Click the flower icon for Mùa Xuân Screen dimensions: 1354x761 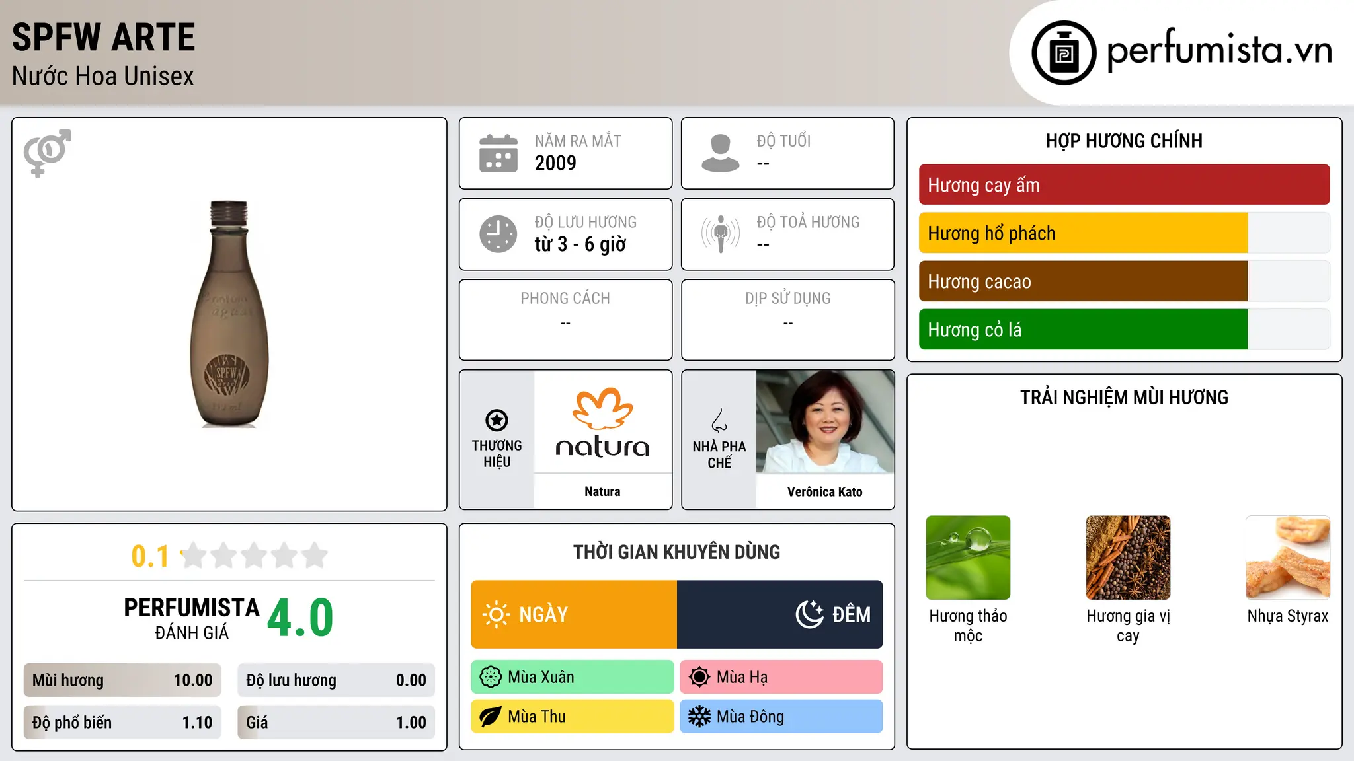(491, 677)
